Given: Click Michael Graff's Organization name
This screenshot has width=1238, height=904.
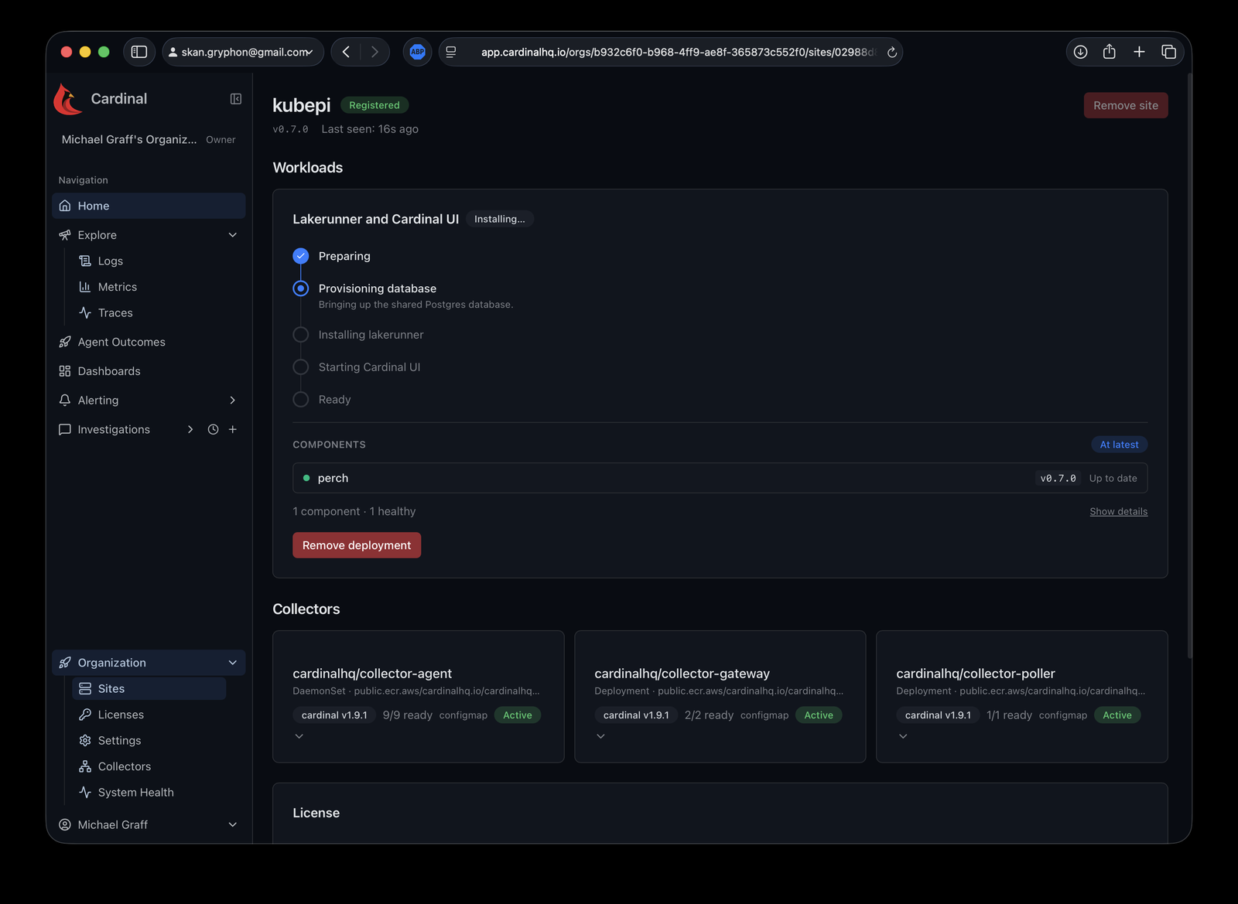Looking at the screenshot, I should (x=129, y=140).
